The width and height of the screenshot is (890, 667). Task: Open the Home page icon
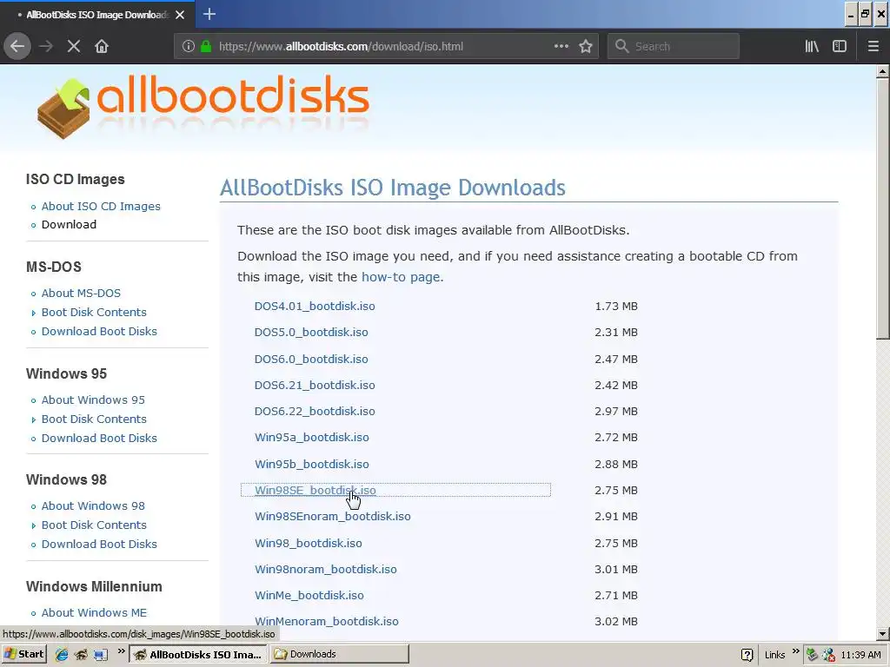[102, 47]
